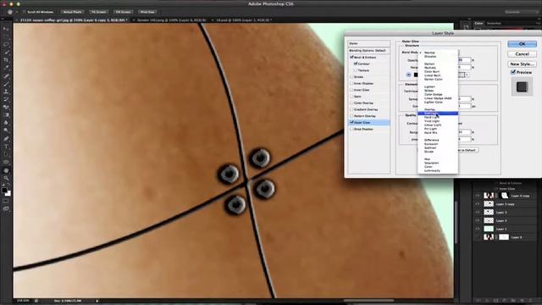Click Fill Screen button
This screenshot has width=542, height=305.
(123, 12)
